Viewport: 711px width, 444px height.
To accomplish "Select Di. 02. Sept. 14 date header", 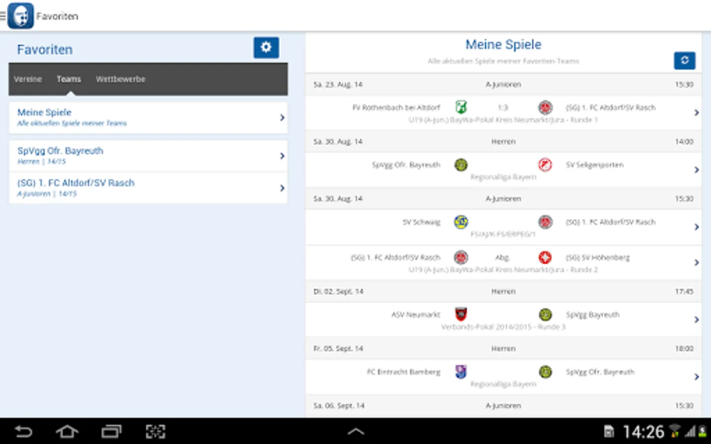I will [x=338, y=292].
